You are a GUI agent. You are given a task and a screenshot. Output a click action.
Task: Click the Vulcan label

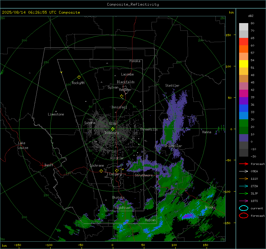150,220
